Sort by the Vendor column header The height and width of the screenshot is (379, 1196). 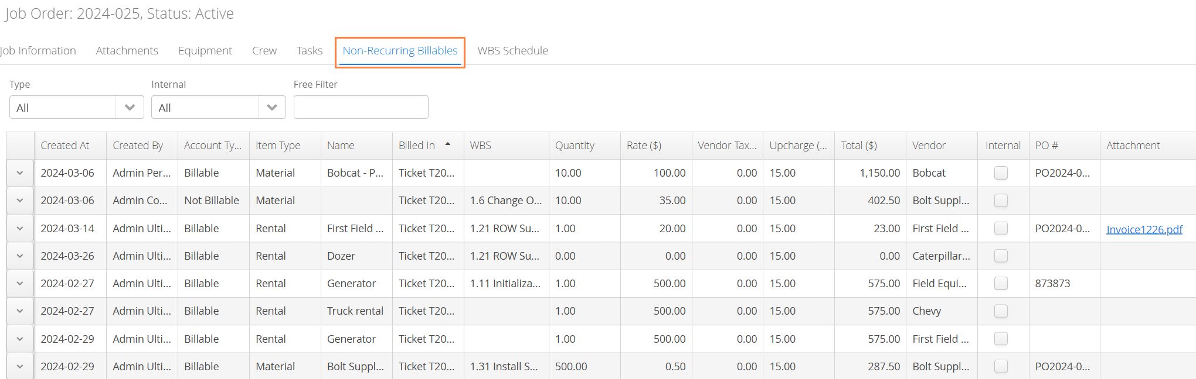(x=942, y=146)
